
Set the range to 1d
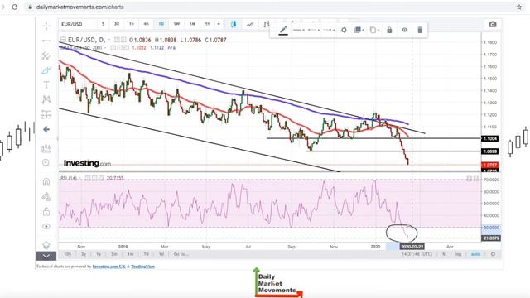(161, 254)
